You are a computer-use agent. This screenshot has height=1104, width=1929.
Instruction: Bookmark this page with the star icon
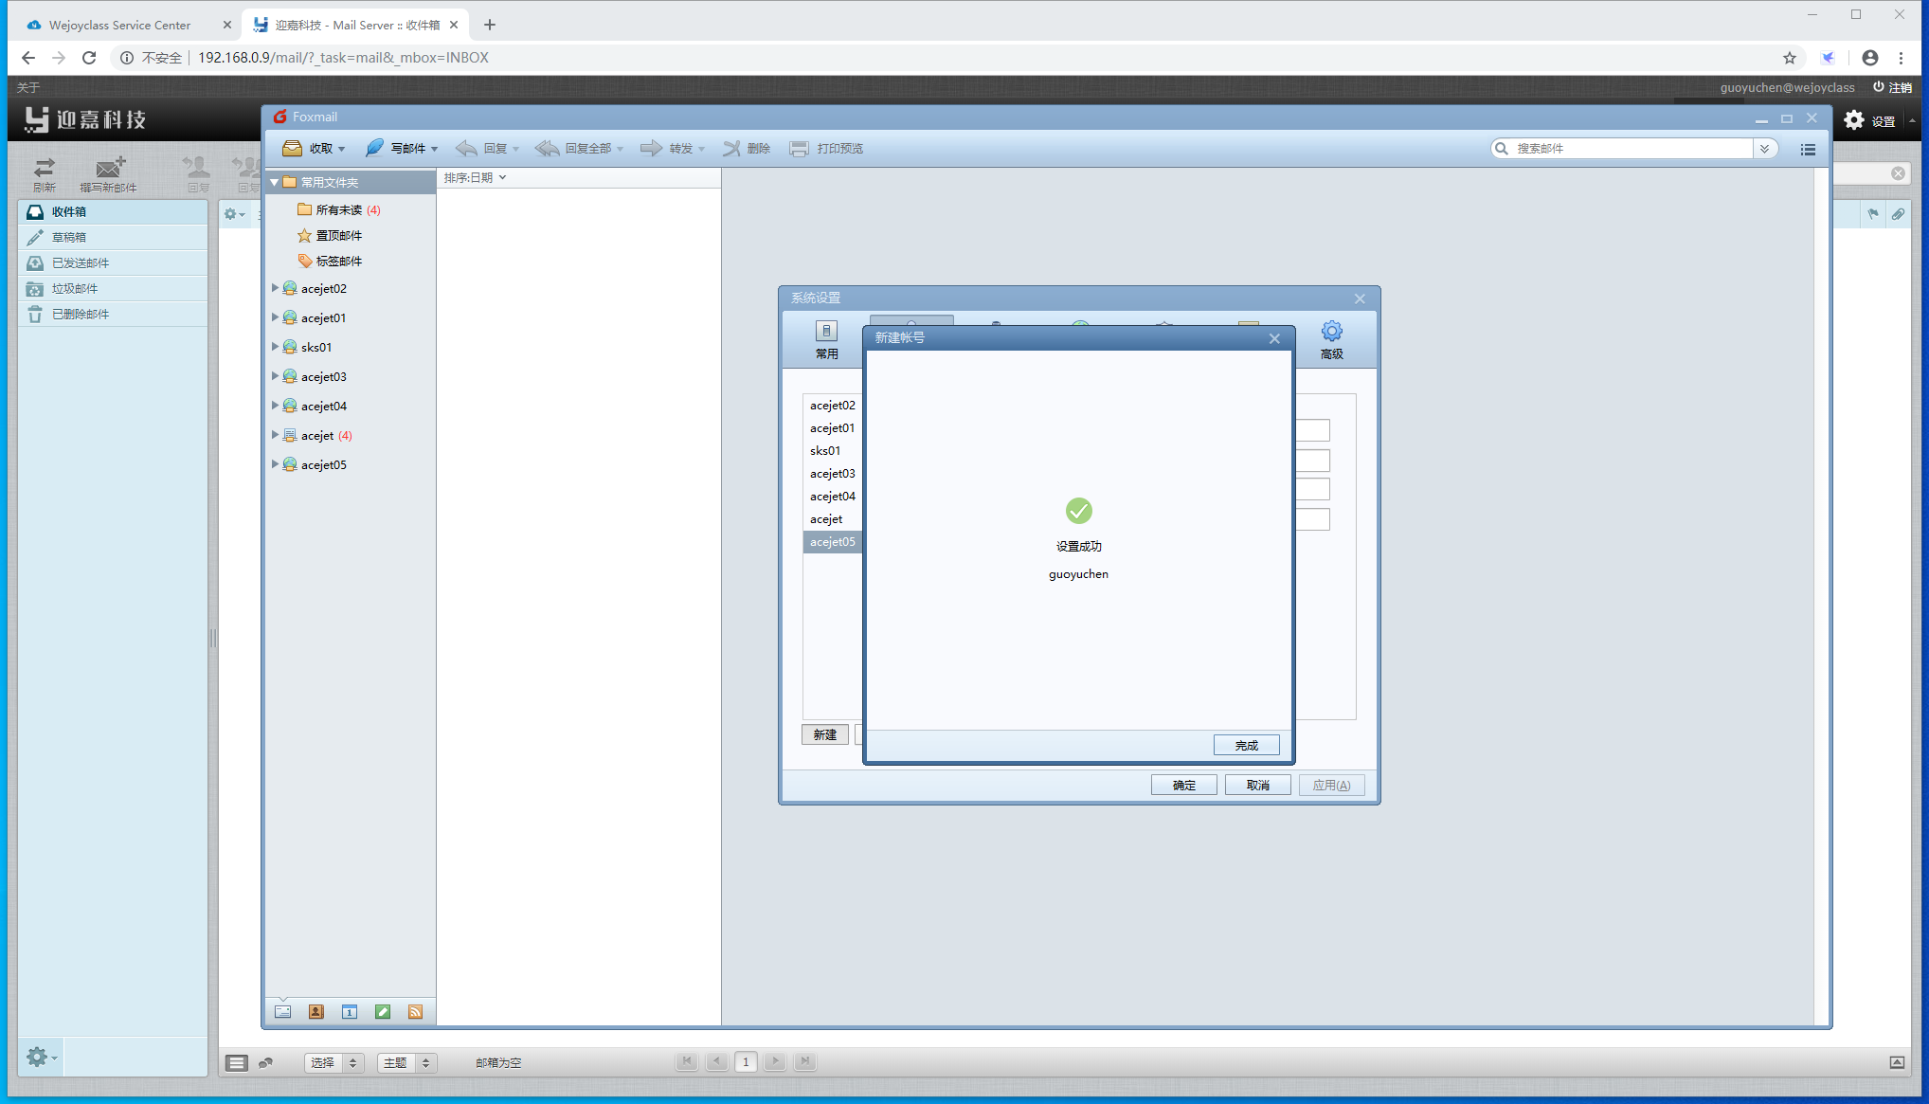coord(1789,58)
